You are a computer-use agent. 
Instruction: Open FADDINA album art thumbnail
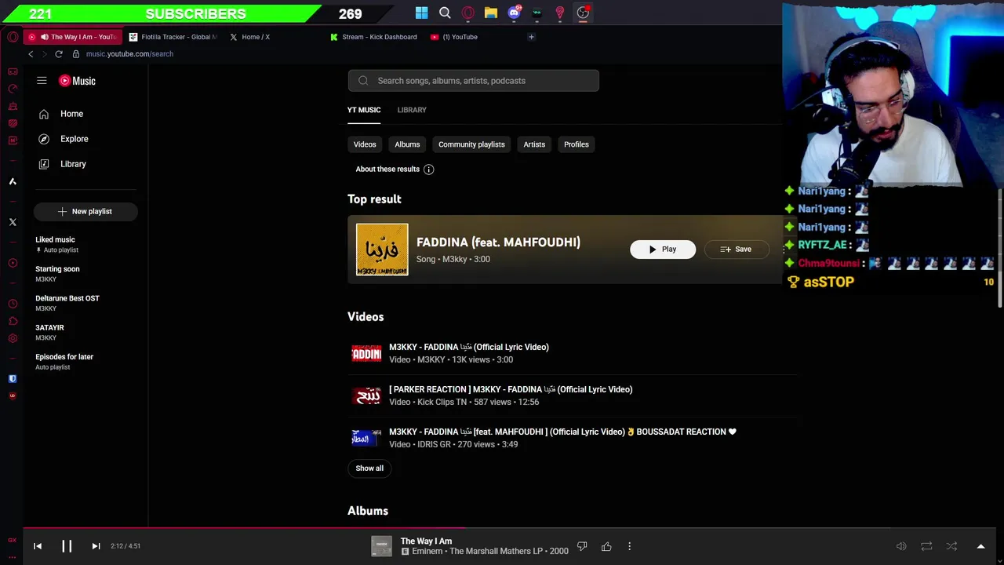tap(382, 250)
